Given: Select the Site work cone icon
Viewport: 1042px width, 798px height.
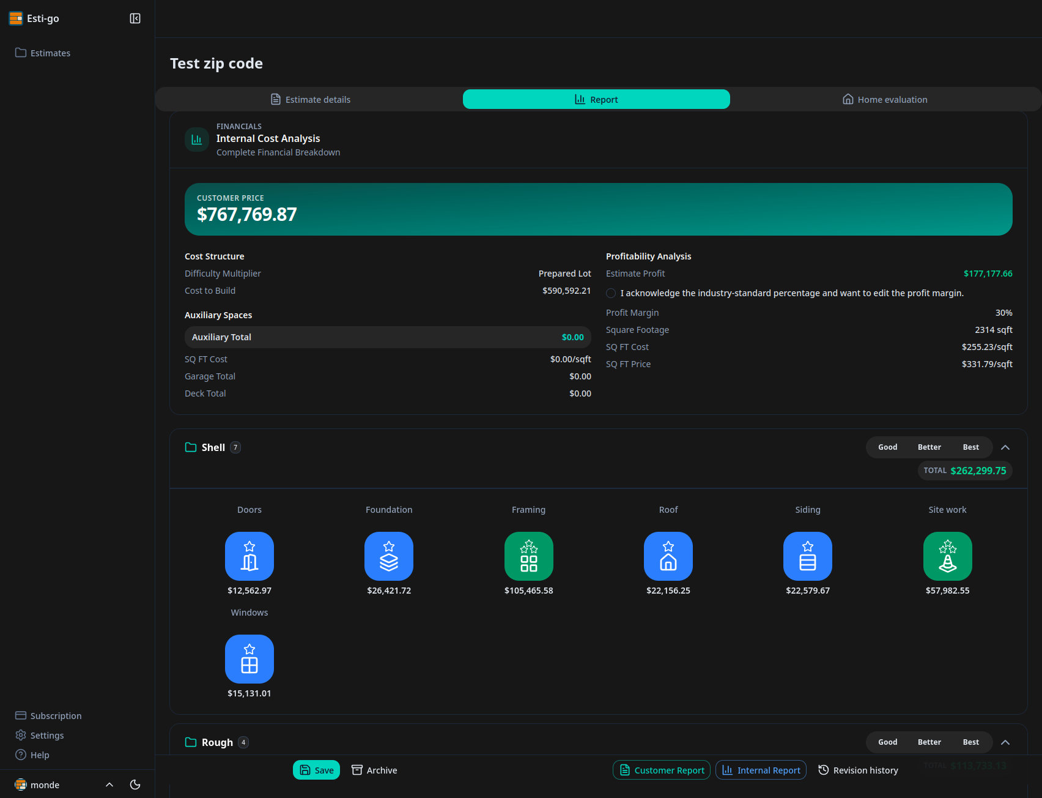Looking at the screenshot, I should tap(948, 556).
